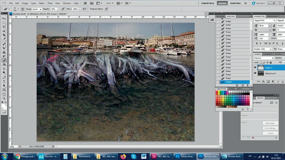
Task: Switch to the Channels tab
Action: click(268, 54)
